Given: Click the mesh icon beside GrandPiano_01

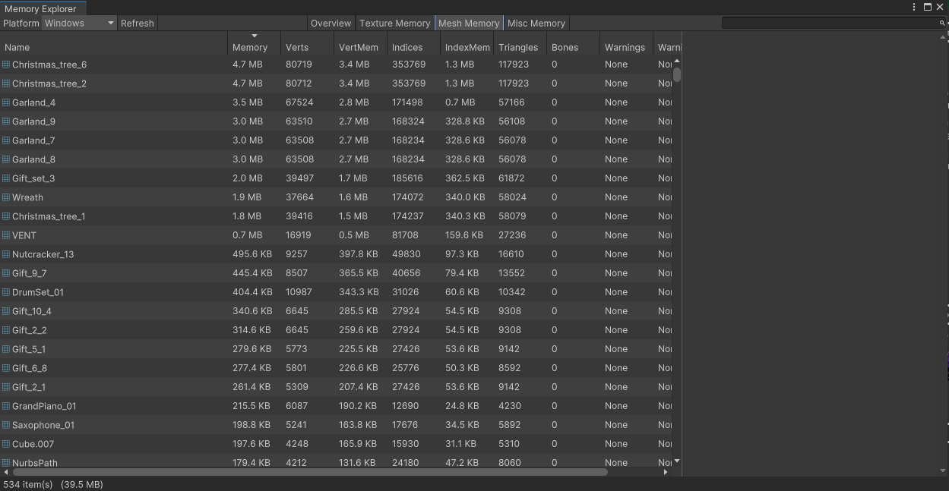Looking at the screenshot, I should coord(6,406).
